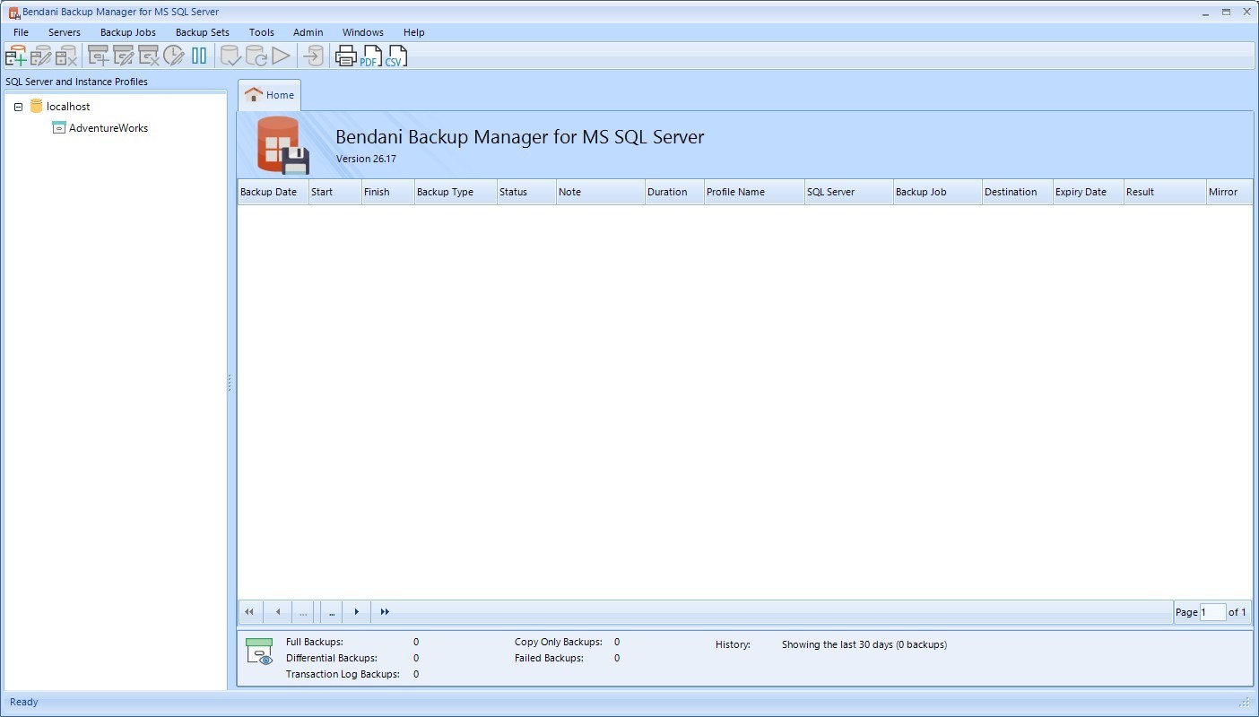This screenshot has height=717, width=1259.
Task: Sort by Start column header
Action: coord(334,192)
